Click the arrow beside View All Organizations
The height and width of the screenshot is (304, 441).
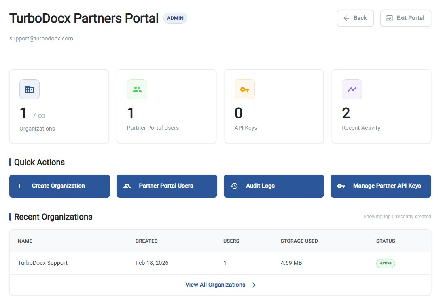pyautogui.click(x=253, y=285)
